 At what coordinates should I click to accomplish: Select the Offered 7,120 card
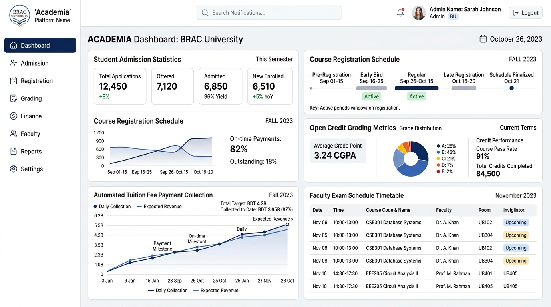[173, 86]
